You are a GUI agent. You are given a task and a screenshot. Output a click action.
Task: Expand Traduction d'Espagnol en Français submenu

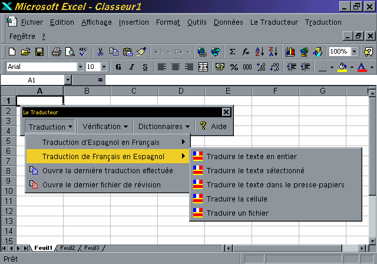point(108,142)
